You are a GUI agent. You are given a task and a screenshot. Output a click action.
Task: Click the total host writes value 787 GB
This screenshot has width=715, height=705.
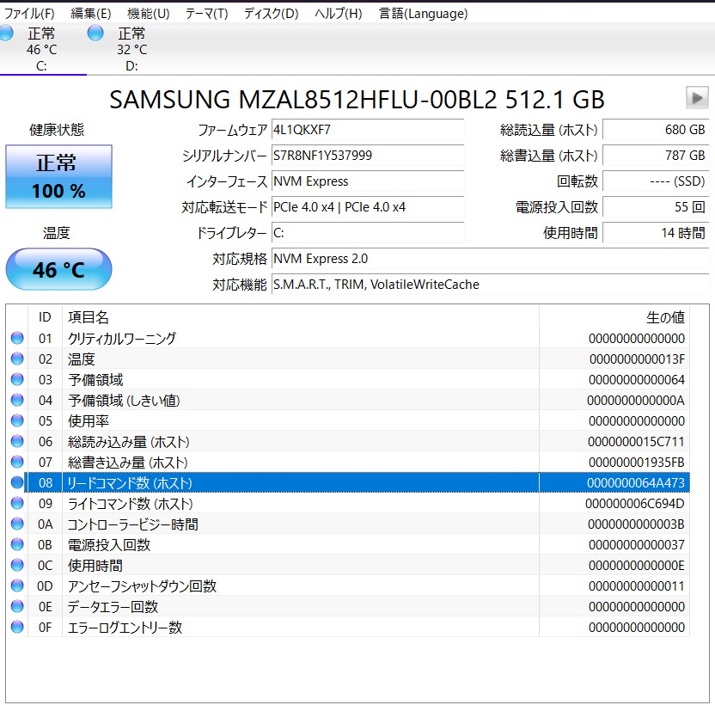(656, 156)
